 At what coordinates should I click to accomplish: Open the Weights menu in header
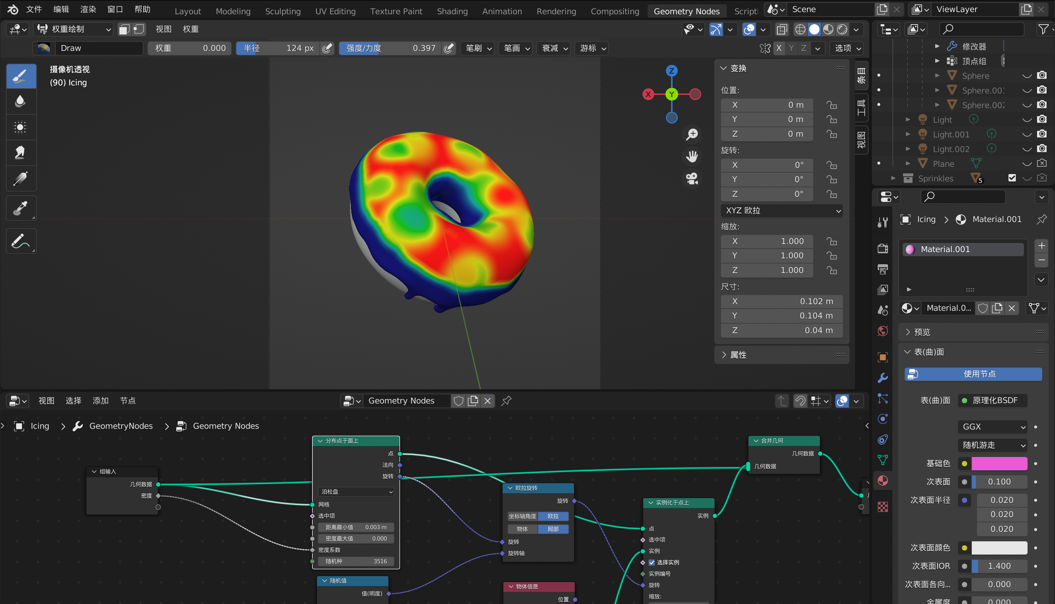point(190,29)
